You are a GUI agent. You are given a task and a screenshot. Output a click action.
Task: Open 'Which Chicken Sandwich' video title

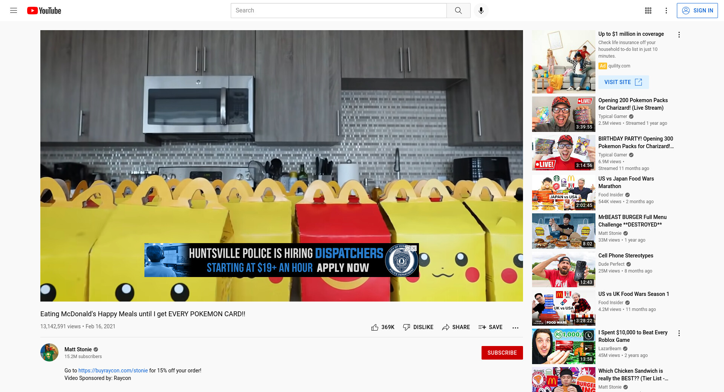coord(633,375)
